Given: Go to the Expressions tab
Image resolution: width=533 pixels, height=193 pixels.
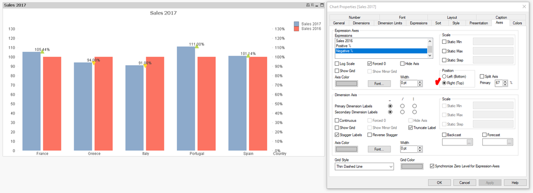Looking at the screenshot, I should point(419,23).
